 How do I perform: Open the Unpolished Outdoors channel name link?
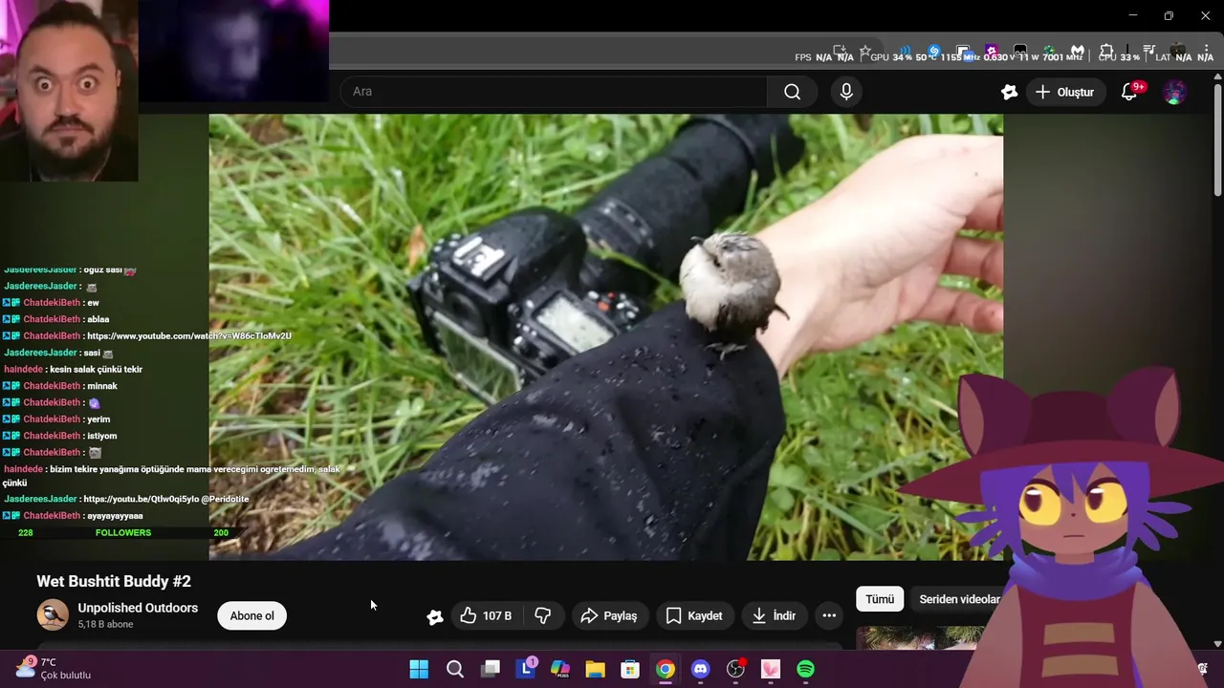point(138,608)
